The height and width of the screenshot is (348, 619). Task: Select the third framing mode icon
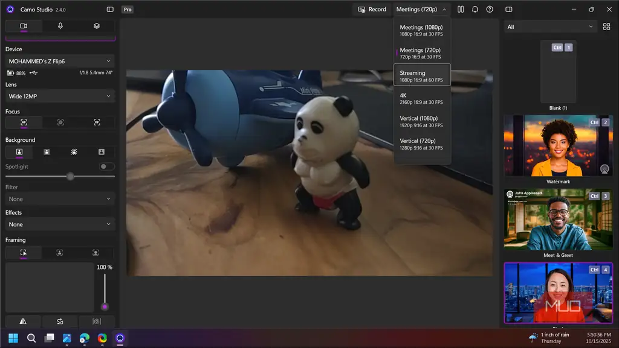click(96, 253)
